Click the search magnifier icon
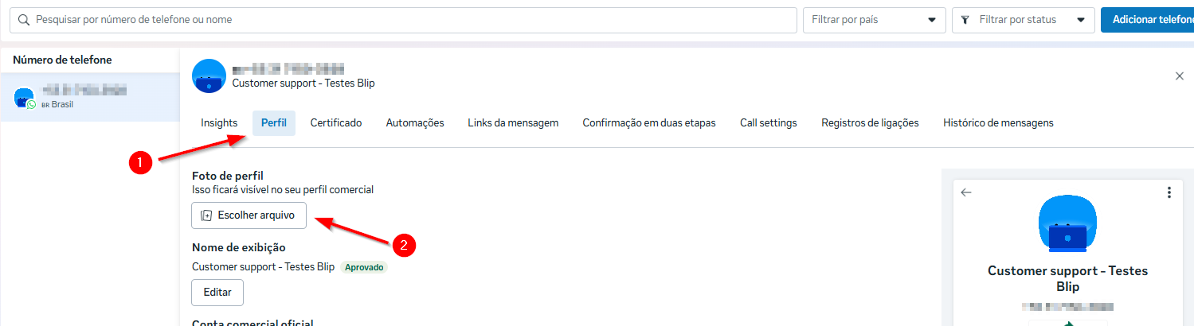 click(x=25, y=20)
